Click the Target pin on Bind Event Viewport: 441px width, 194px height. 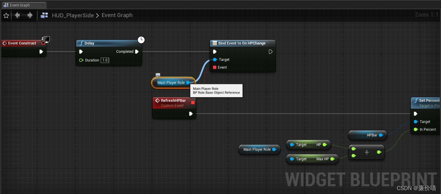pyautogui.click(x=215, y=60)
